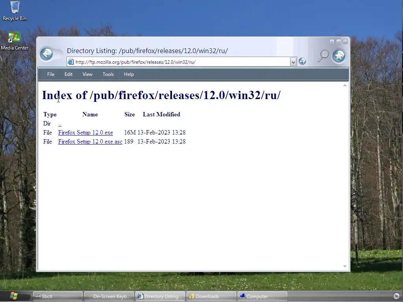The width and height of the screenshot is (403, 302).
Task: Open the Favorites star button
Action: point(339,55)
